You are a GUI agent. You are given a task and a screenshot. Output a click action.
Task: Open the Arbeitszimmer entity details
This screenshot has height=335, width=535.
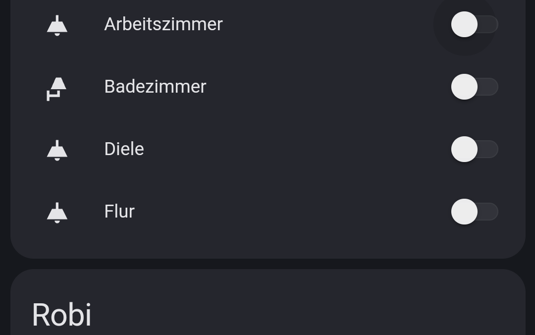click(163, 24)
